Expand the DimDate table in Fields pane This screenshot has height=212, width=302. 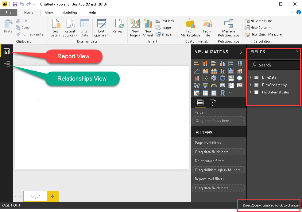[x=251, y=77]
